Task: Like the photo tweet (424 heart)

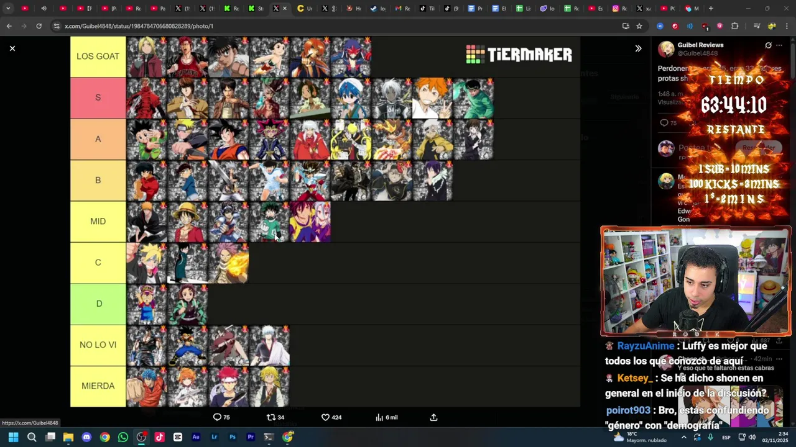Action: tap(331, 417)
